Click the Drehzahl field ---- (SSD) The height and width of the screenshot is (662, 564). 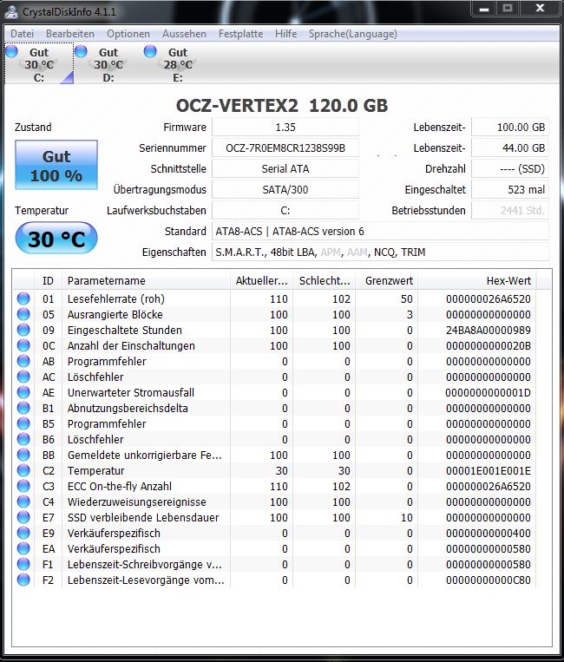(510, 169)
